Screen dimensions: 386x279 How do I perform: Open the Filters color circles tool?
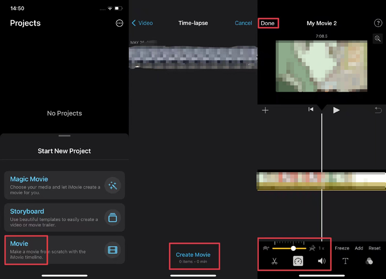click(369, 261)
